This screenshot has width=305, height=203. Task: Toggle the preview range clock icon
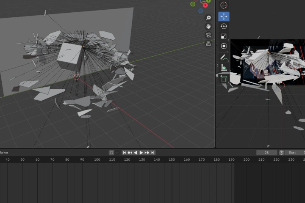pyautogui.click(x=281, y=153)
